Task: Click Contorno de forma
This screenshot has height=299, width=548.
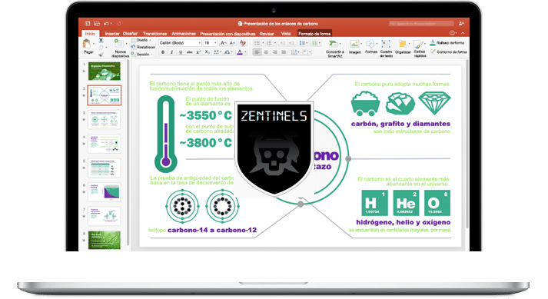Action: coord(448,51)
